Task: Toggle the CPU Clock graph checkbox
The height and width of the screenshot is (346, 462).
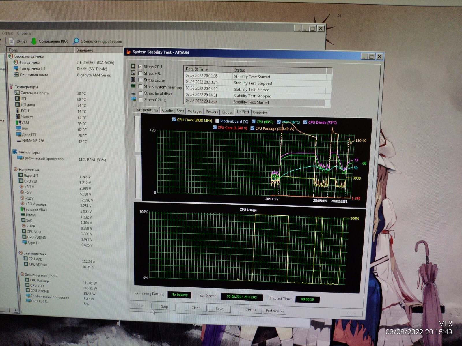Action: [174, 119]
